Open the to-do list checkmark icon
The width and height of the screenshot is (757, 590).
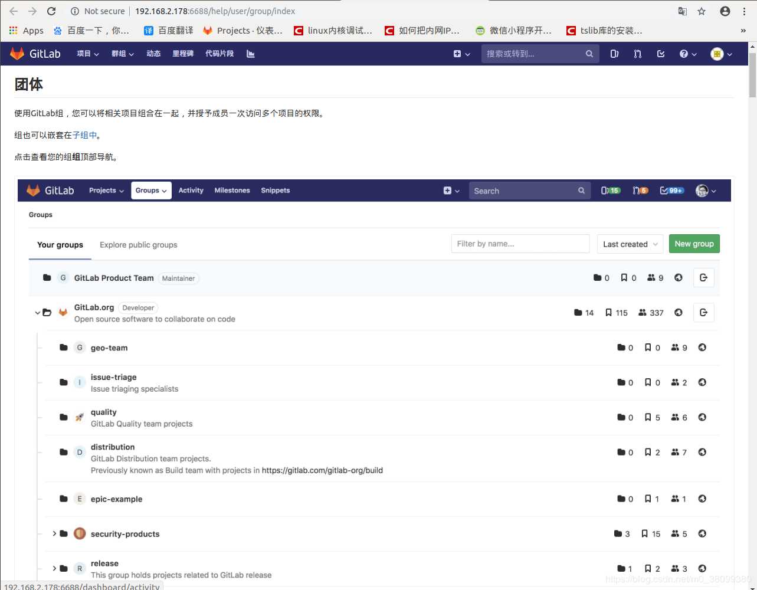(x=661, y=54)
